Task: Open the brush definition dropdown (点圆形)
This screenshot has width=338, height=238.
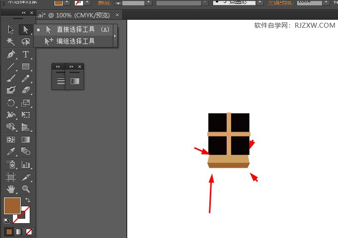Action: point(260,2)
